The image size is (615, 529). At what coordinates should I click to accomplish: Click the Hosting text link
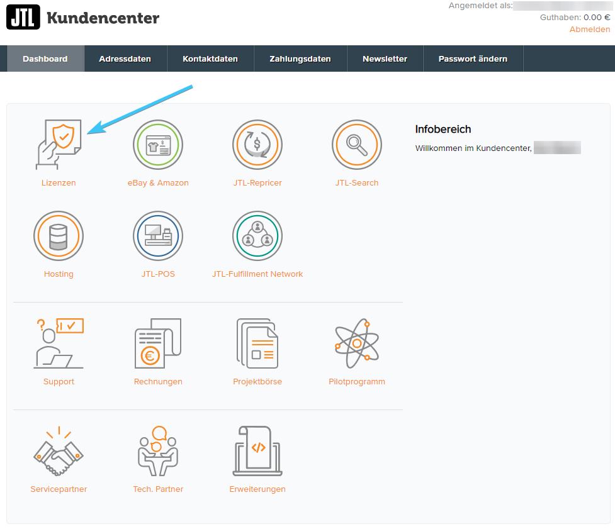point(59,274)
